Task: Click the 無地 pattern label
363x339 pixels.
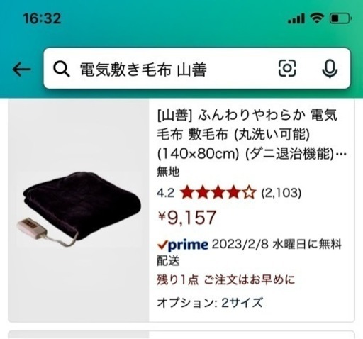Action: 168,172
